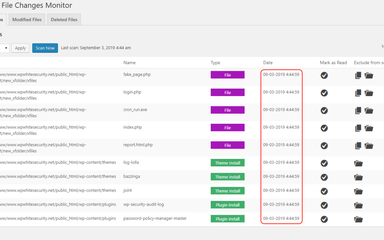384x240 pixels.
Task: Mark fake_page.php as read
Action: click(324, 75)
